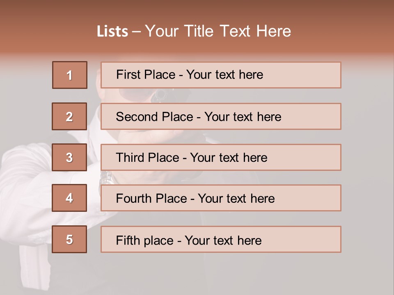Click the number 5 box
Screen dimensions: 394x295
click(x=69, y=239)
